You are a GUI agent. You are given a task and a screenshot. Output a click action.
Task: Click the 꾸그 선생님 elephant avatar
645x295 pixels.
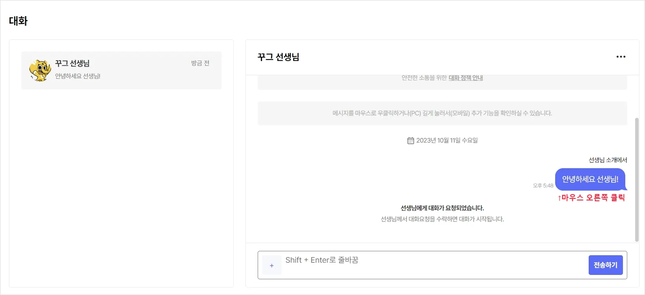click(x=40, y=71)
